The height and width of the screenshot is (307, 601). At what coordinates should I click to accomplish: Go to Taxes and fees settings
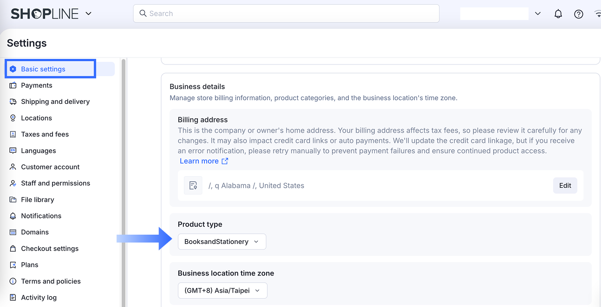tap(45, 134)
